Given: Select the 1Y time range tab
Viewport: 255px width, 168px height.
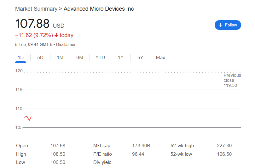Looking at the screenshot, I should point(121,58).
